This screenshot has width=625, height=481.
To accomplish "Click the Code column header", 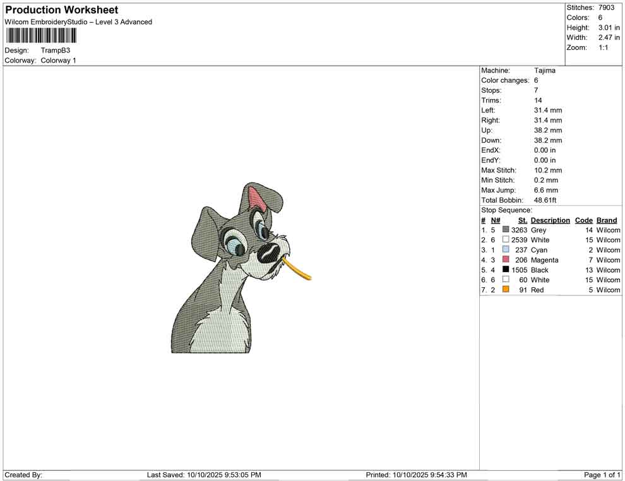I will (x=583, y=220).
